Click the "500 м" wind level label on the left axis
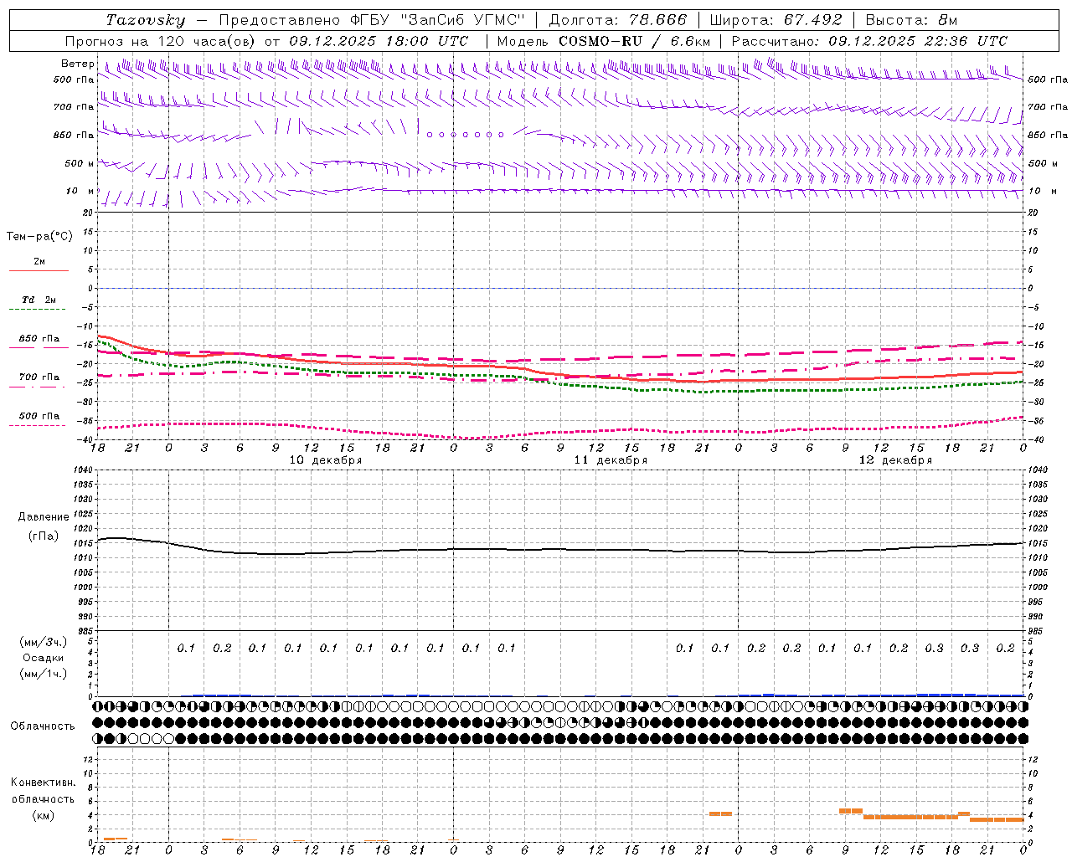Image resolution: width=1072 pixels, height=857 pixels. pyautogui.click(x=80, y=163)
